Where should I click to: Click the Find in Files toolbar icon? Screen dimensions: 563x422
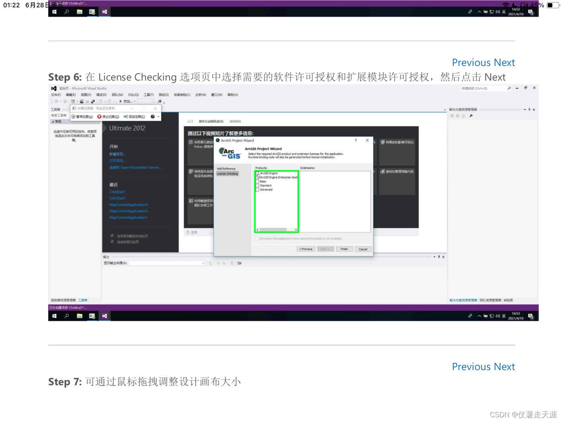pos(159,101)
